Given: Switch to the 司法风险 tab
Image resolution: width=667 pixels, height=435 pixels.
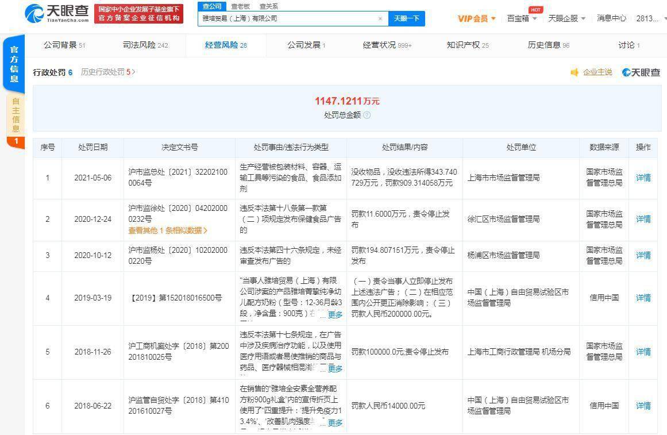Looking at the screenshot, I should (145, 45).
